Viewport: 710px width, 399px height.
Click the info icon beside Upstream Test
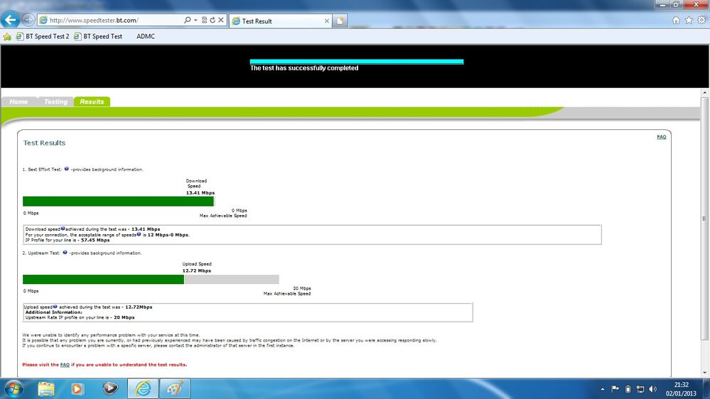pos(65,253)
